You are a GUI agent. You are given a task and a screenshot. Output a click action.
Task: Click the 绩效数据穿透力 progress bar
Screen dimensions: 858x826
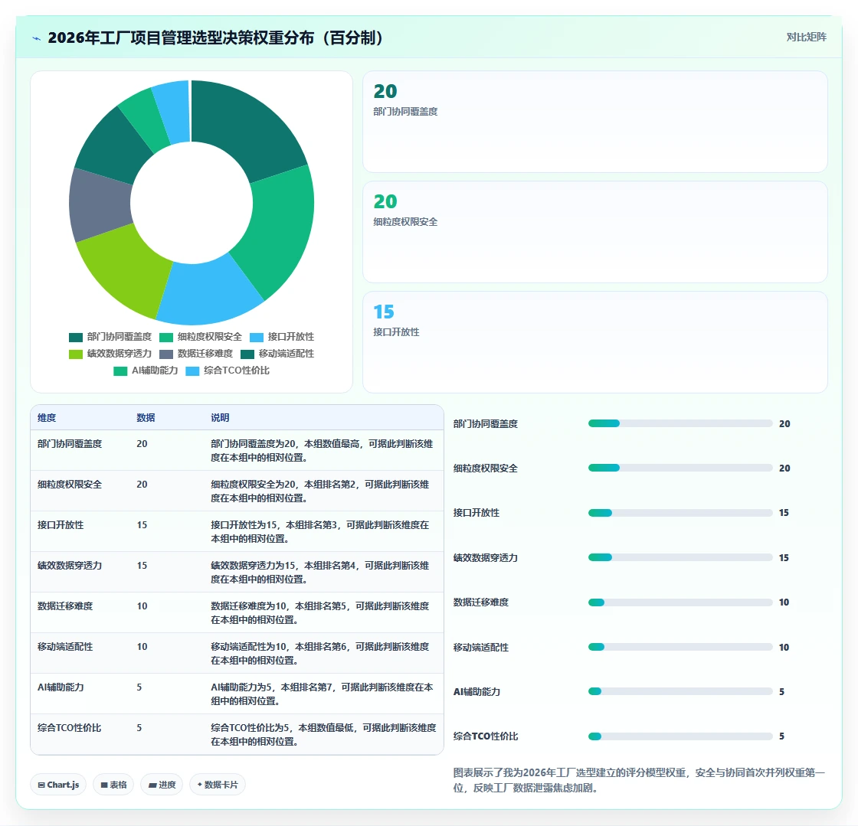(x=680, y=557)
